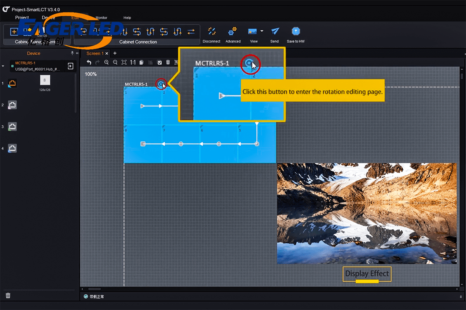Open the Advanced settings gear icon
Viewport: 466px width, 310px height.
233,31
